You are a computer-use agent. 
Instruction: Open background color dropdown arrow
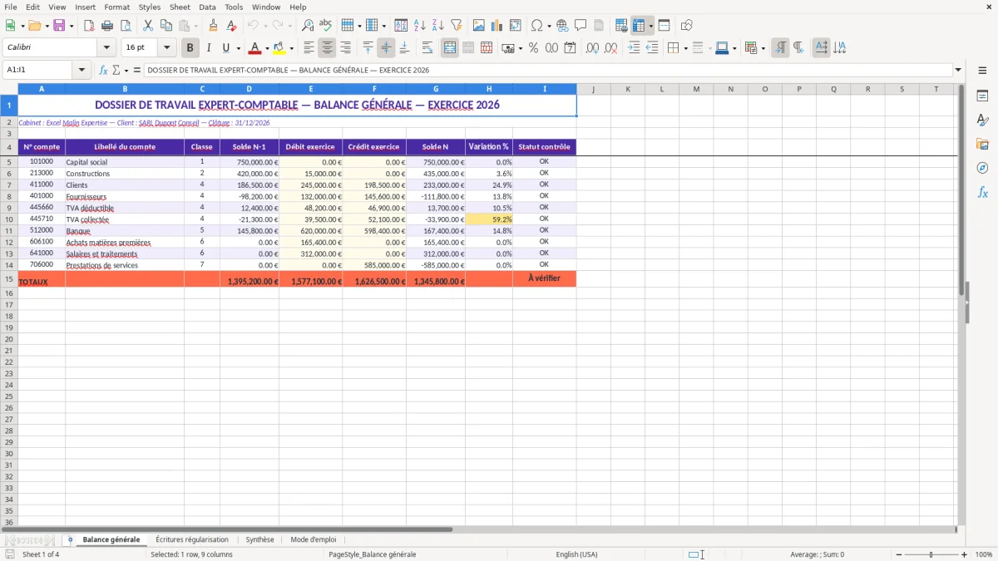pos(291,48)
